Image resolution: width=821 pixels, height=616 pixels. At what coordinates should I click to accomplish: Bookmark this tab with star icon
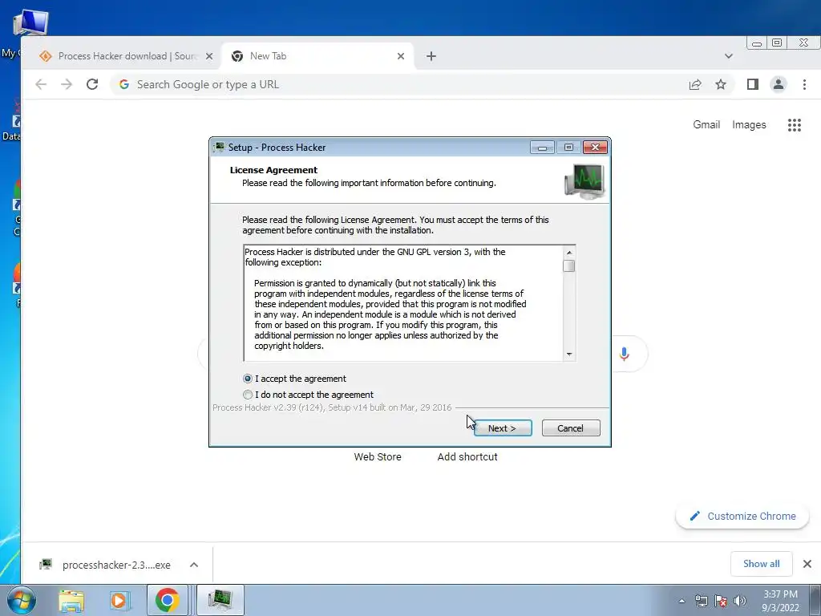click(721, 84)
